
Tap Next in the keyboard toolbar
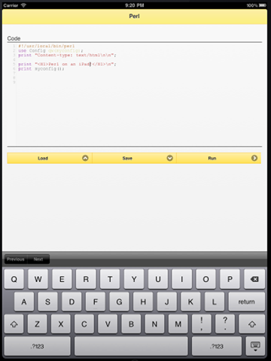click(38, 259)
